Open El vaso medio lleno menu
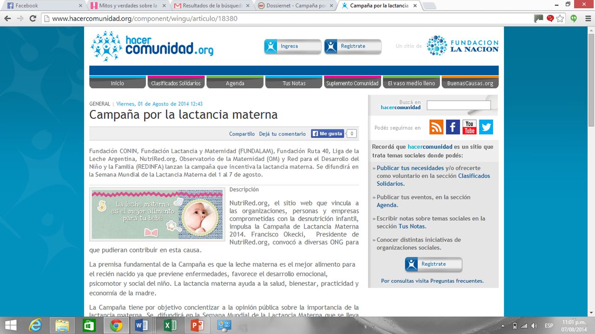 tap(411, 82)
